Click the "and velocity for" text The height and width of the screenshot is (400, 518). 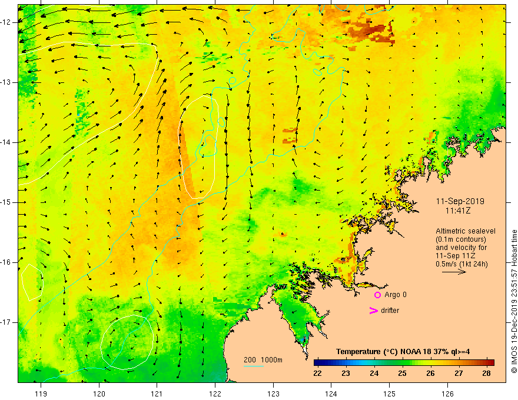(461, 248)
